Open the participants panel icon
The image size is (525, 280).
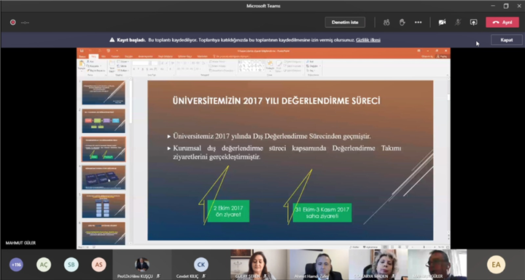click(386, 23)
